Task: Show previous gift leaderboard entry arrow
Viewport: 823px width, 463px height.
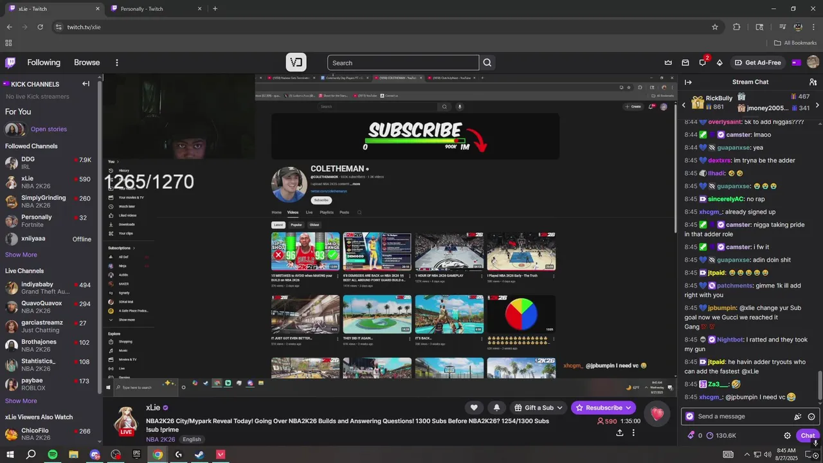Action: pos(683,105)
